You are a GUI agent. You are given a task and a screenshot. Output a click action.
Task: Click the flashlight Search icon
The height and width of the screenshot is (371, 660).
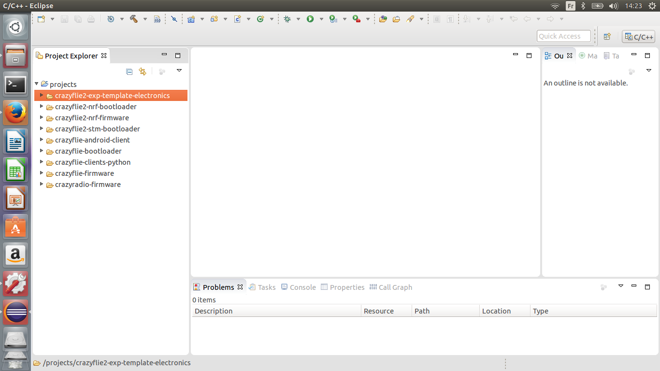(410, 19)
